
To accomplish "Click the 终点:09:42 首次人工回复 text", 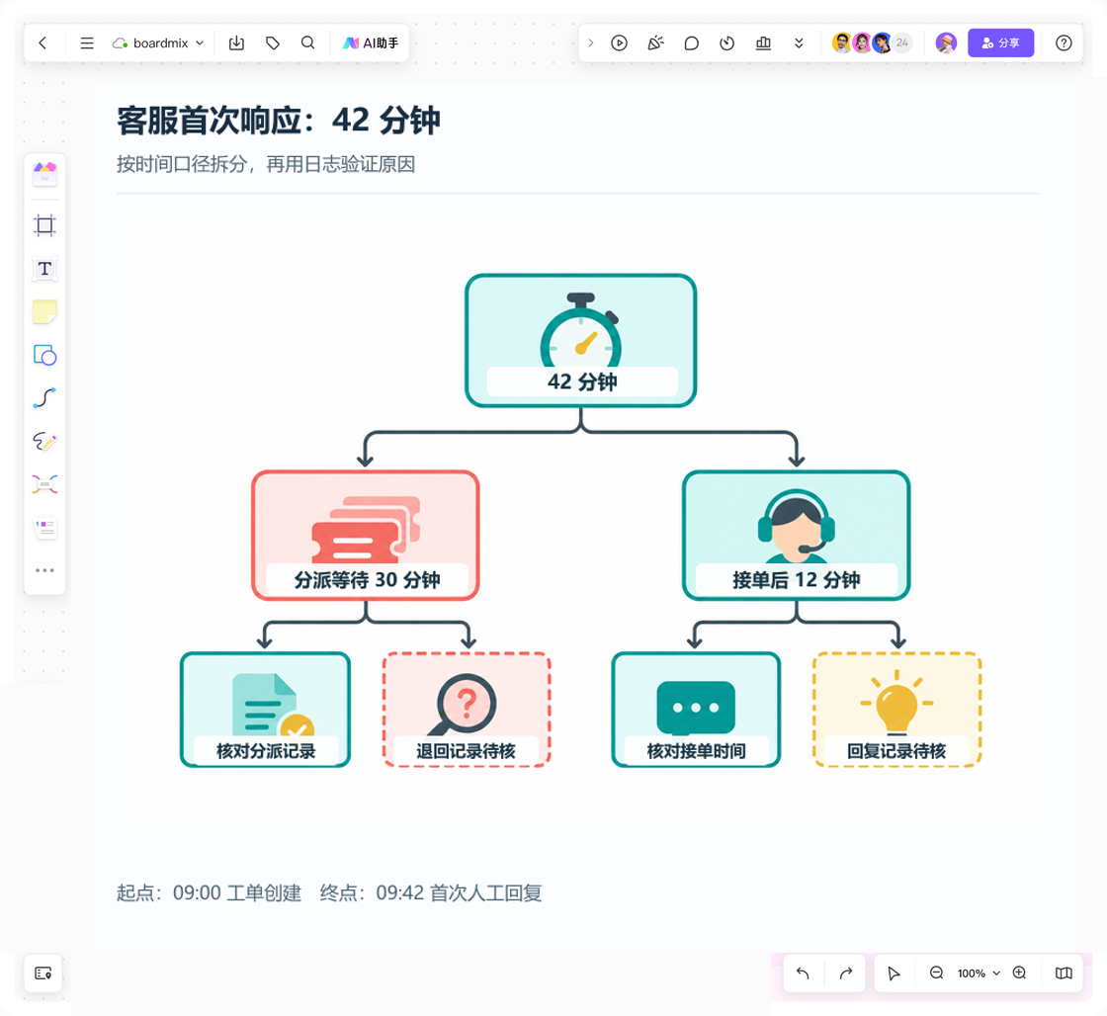I will pyautogui.click(x=431, y=893).
